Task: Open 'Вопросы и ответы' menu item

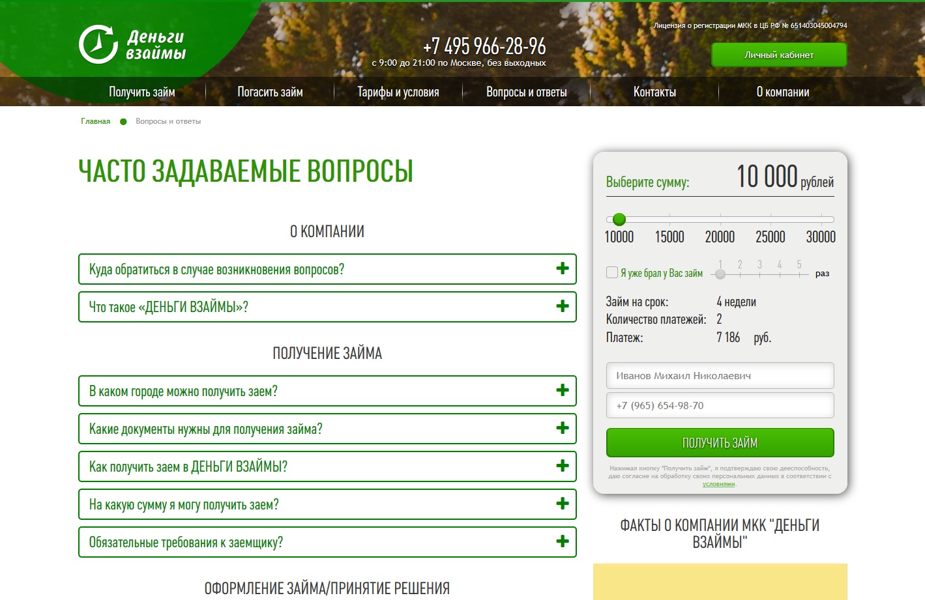Action: (527, 92)
